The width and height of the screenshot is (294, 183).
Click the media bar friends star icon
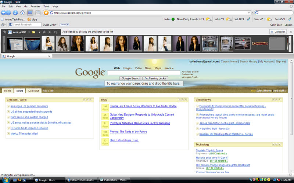(5, 32)
